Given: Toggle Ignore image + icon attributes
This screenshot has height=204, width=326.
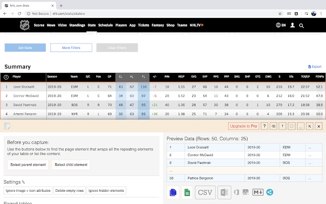Looking at the screenshot, I should pos(28,190).
